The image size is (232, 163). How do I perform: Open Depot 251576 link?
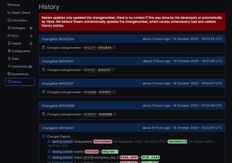[88, 157]
